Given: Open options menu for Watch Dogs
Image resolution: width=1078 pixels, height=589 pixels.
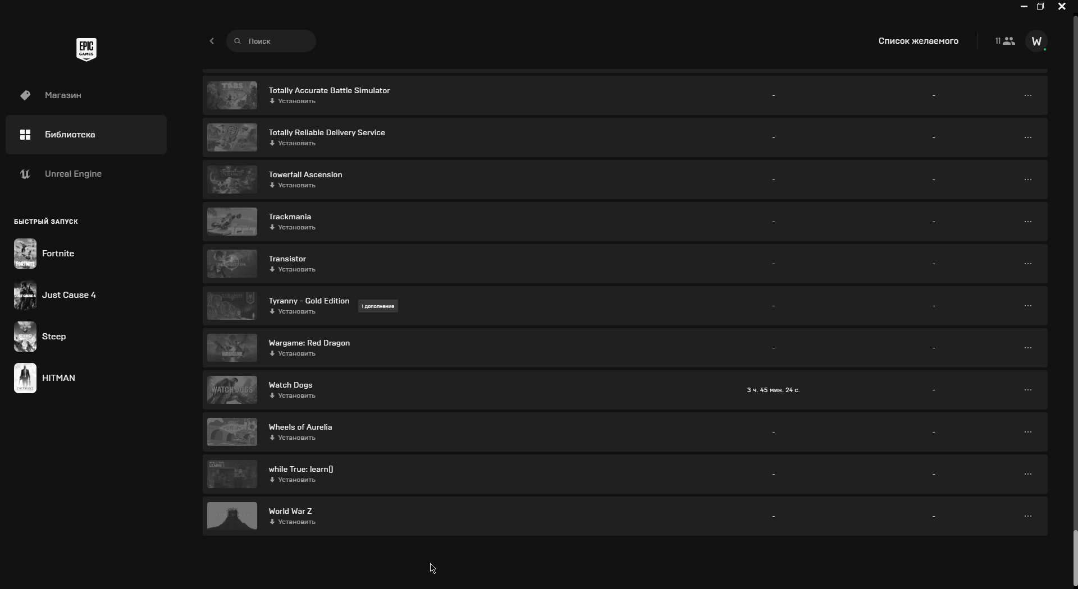Looking at the screenshot, I should [1028, 390].
